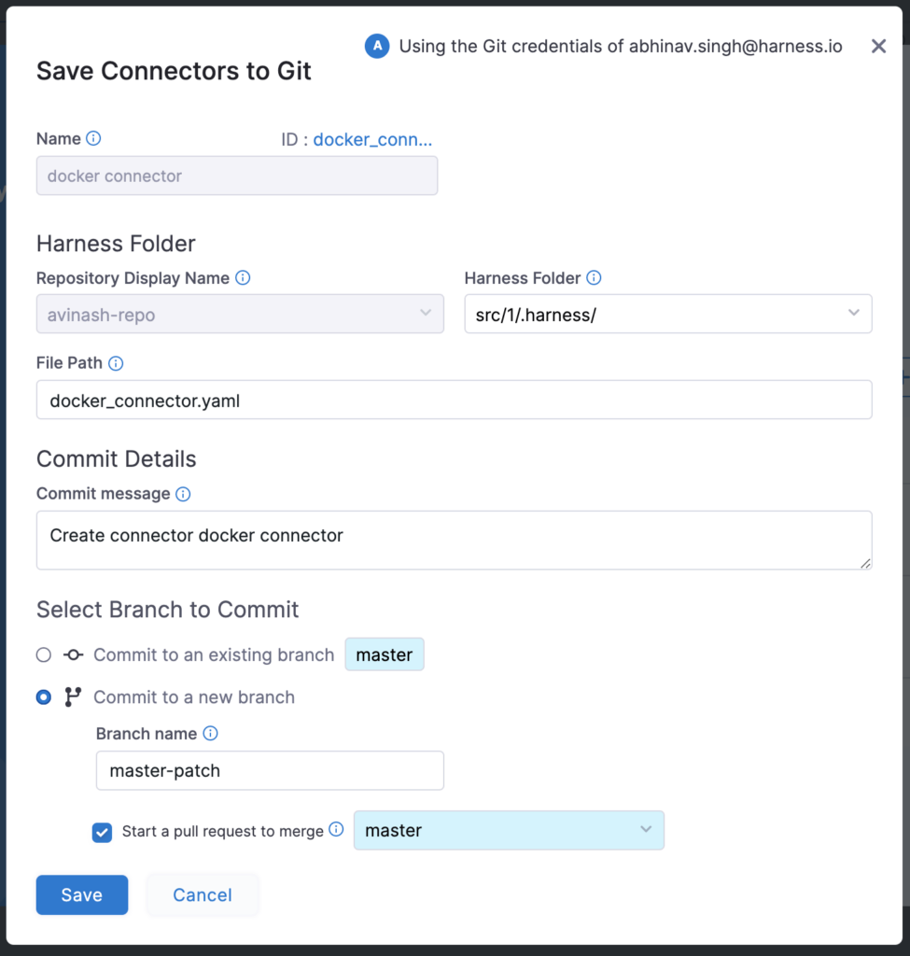910x956 pixels.
Task: Click the info icon next to Name
Action: click(93, 138)
